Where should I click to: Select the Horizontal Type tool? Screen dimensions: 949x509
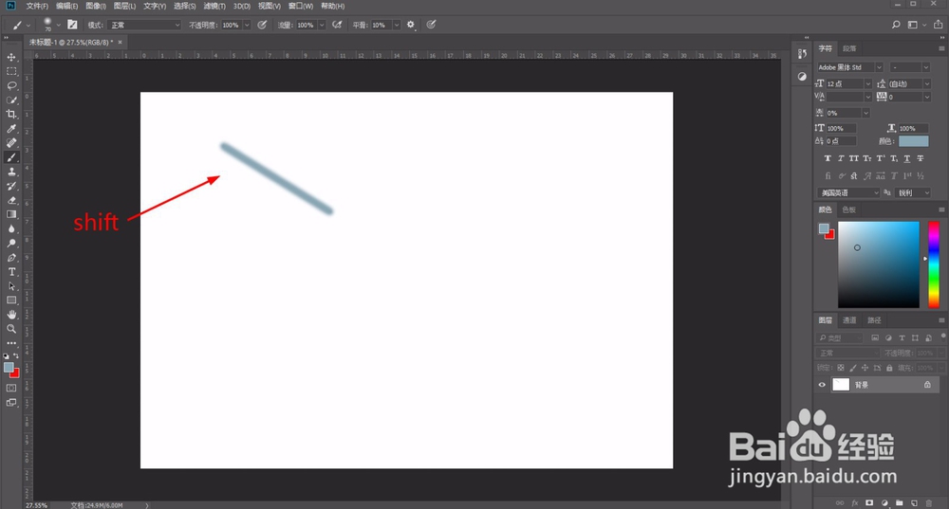coord(11,272)
